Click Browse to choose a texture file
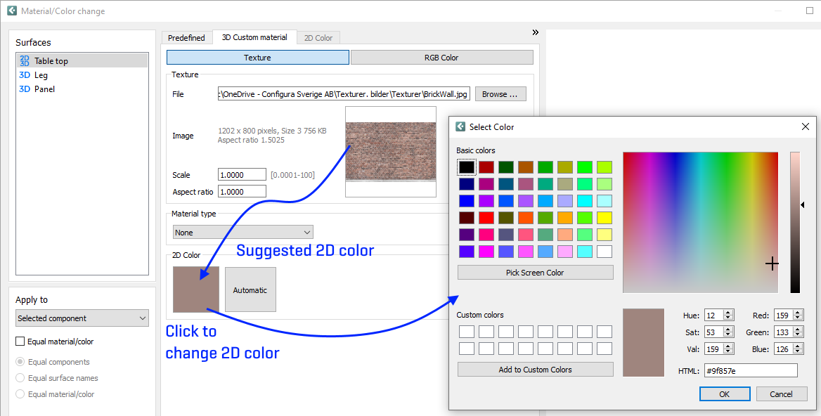Image resolution: width=821 pixels, height=416 pixels. tap(500, 93)
